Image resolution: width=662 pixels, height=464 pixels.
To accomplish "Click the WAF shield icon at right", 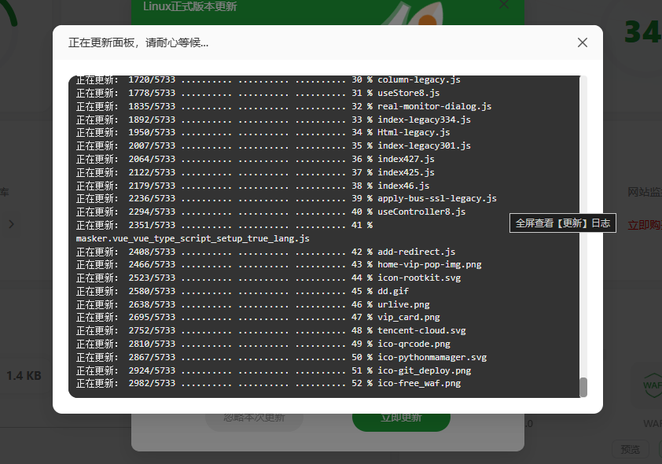I will click(653, 385).
